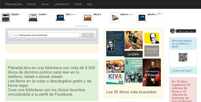Open the 249,99 € laptop ad thumbnail
Screen dimensions: 201x102
142,18
